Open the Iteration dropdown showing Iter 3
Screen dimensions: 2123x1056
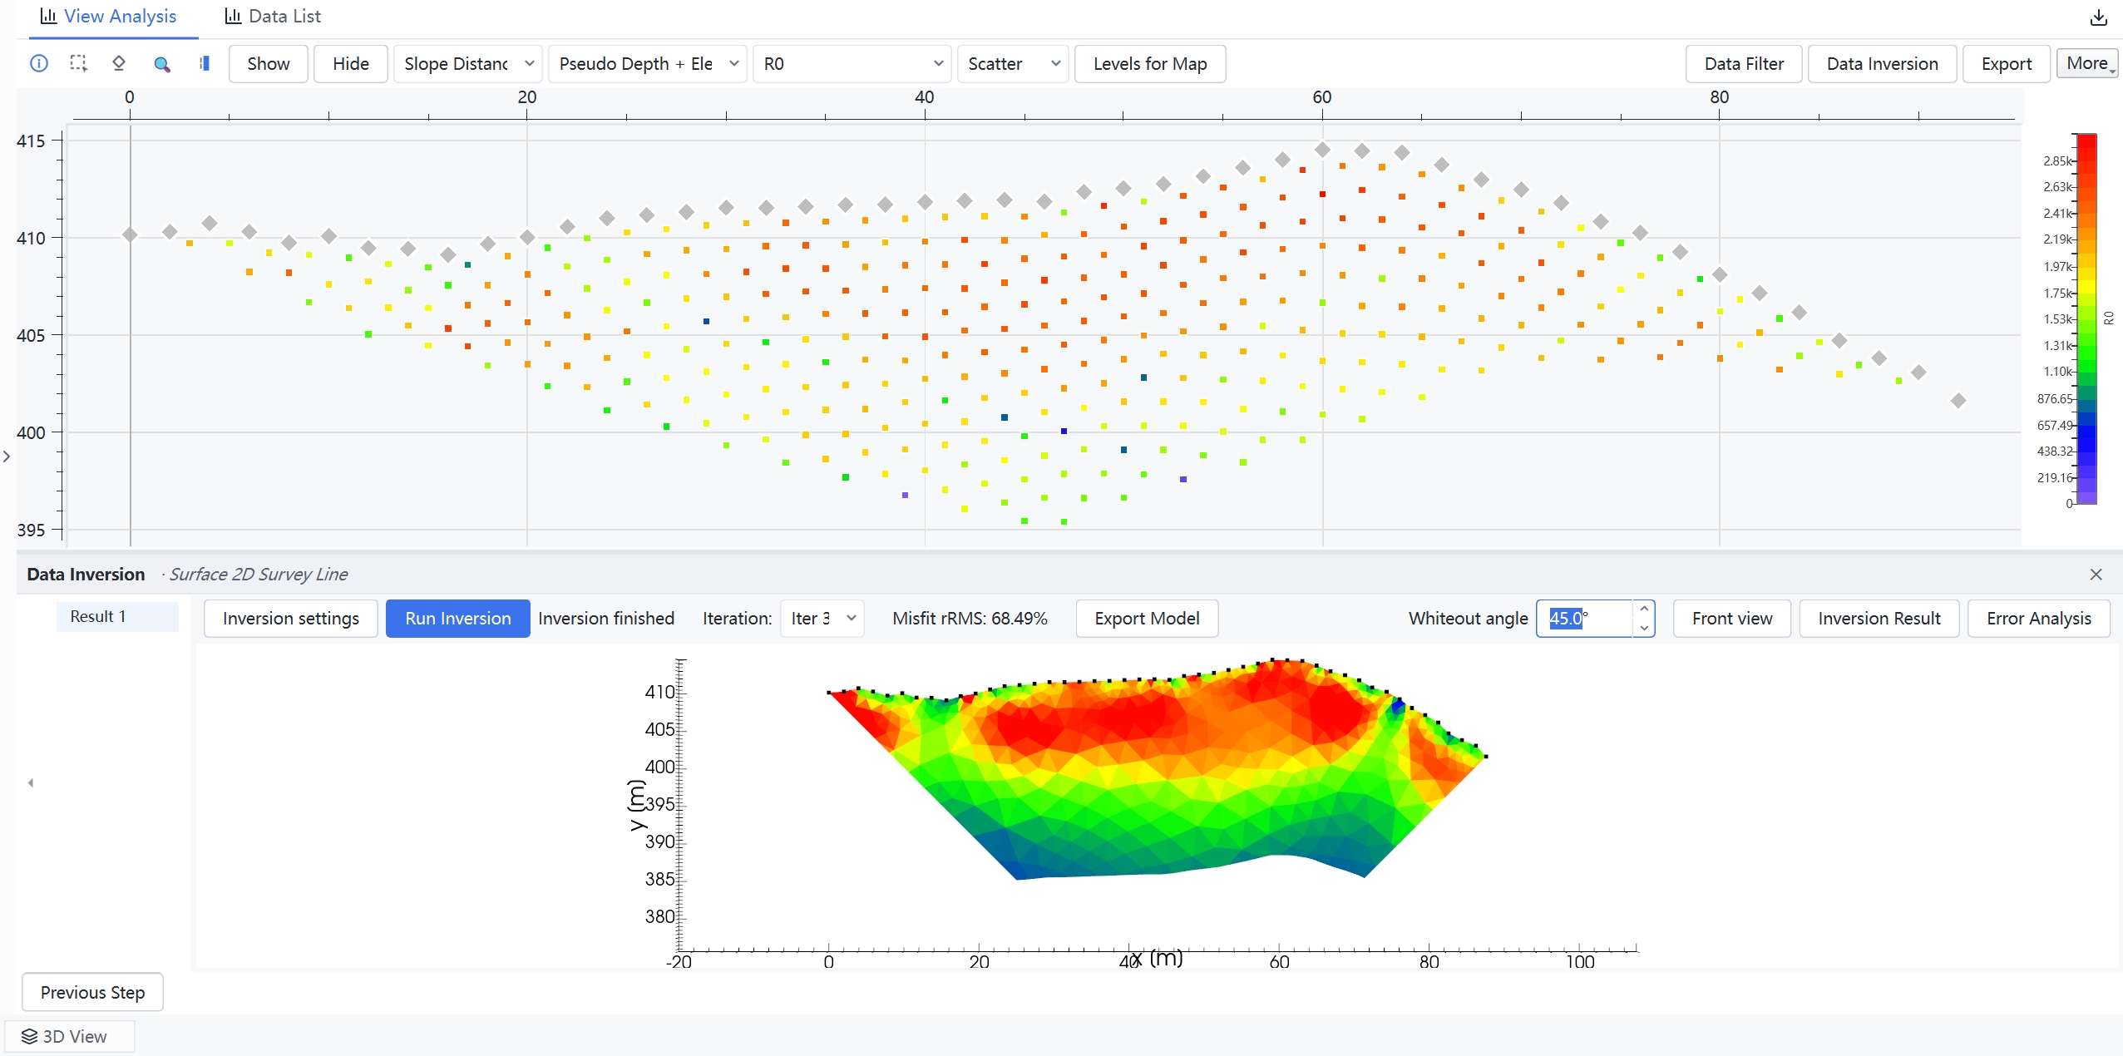[x=822, y=619]
